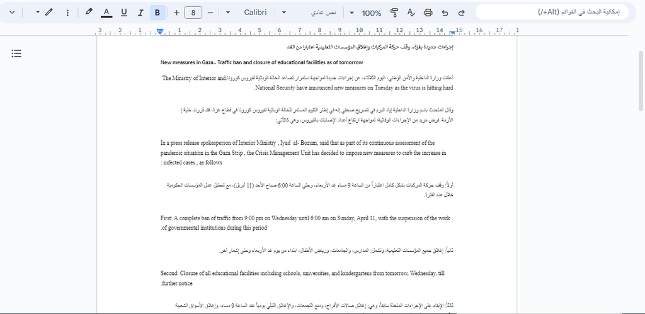Collapse the menus with the chevron
This screenshot has width=645, height=314.
click(12, 13)
